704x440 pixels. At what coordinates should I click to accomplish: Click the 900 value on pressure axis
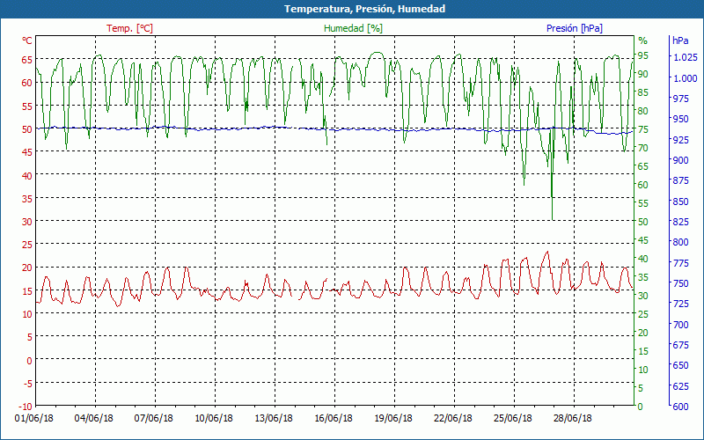pos(681,160)
